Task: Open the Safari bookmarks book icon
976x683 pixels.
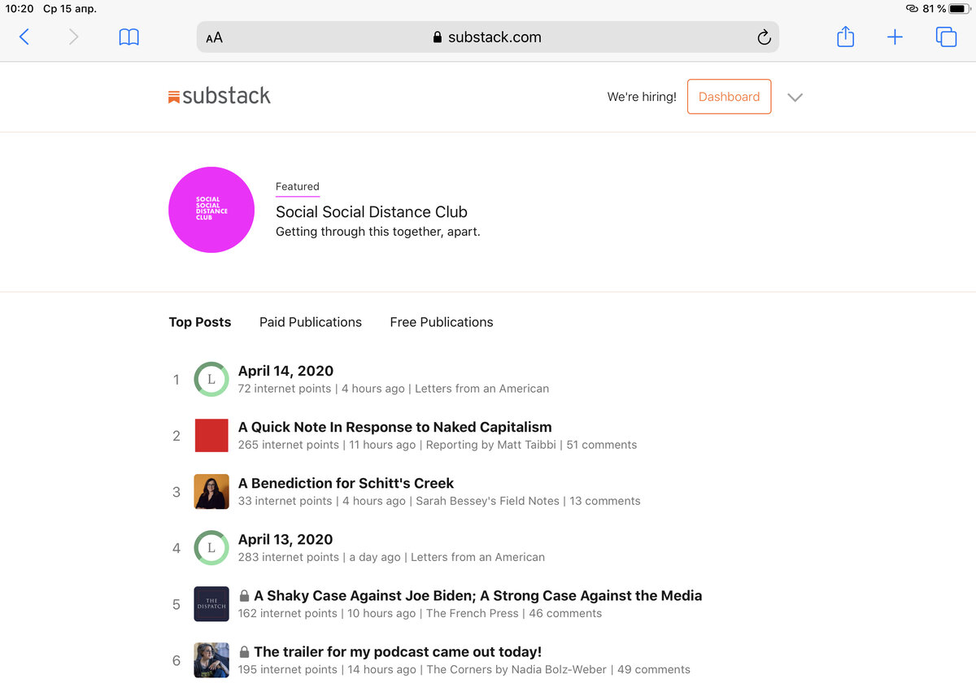Action: (129, 37)
